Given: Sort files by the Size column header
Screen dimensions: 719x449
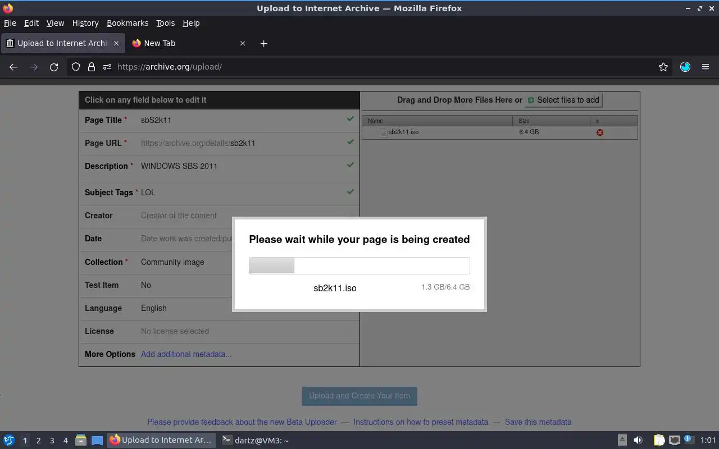Looking at the screenshot, I should (552, 121).
